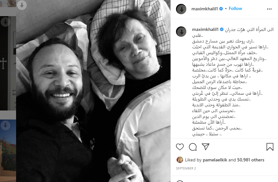Share post with paper plane icon
Image resolution: width=278 pixels, height=182 pixels.
pos(206,147)
